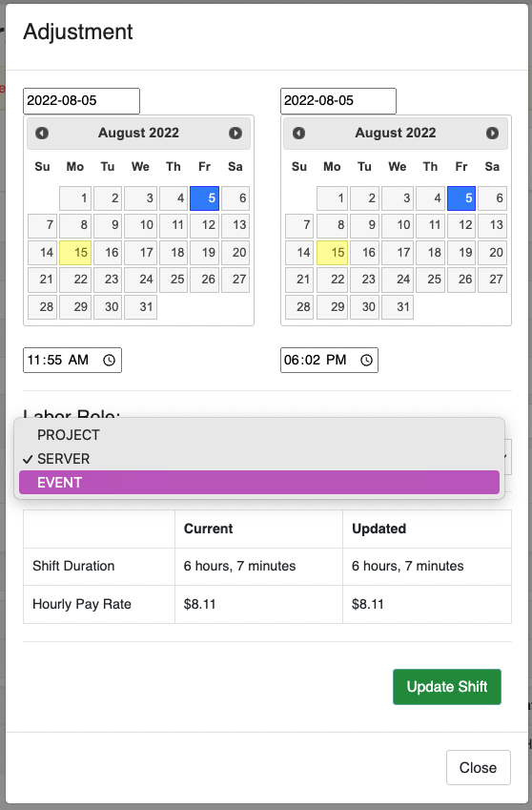Click the 11:55 AM start time field

72,360
